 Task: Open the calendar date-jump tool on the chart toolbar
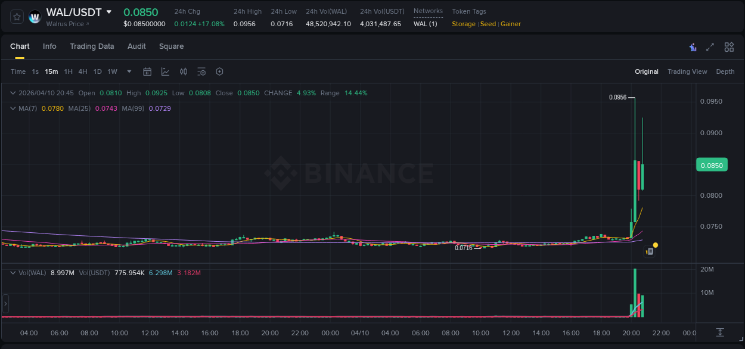[x=147, y=71]
